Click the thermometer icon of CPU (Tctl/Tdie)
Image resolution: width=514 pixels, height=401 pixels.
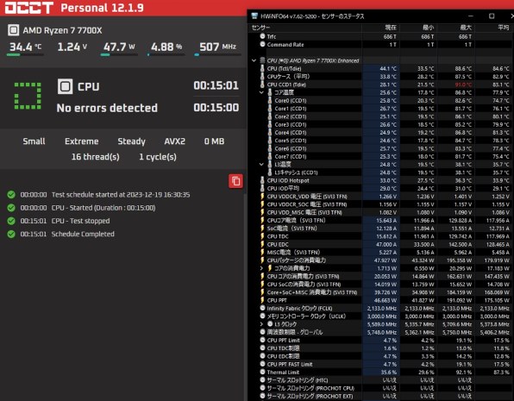coord(262,68)
